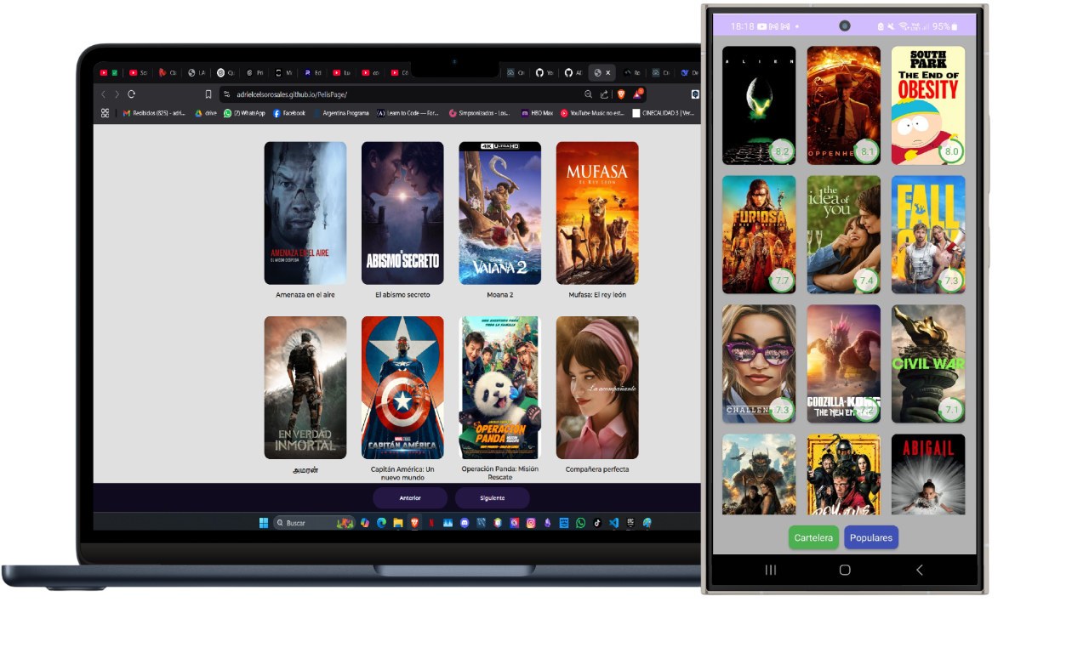Open the Compañera perfecta poster
The height and width of the screenshot is (670, 1089).
597,388
